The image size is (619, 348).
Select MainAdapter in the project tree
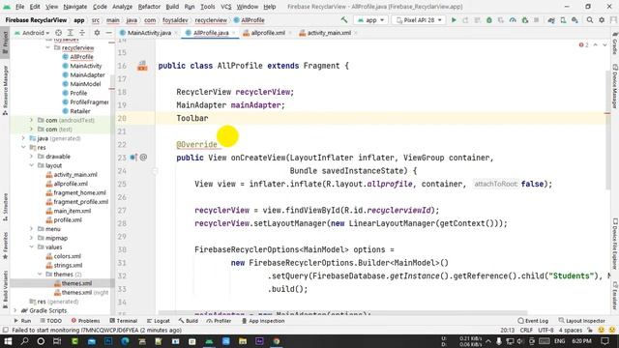[87, 75]
